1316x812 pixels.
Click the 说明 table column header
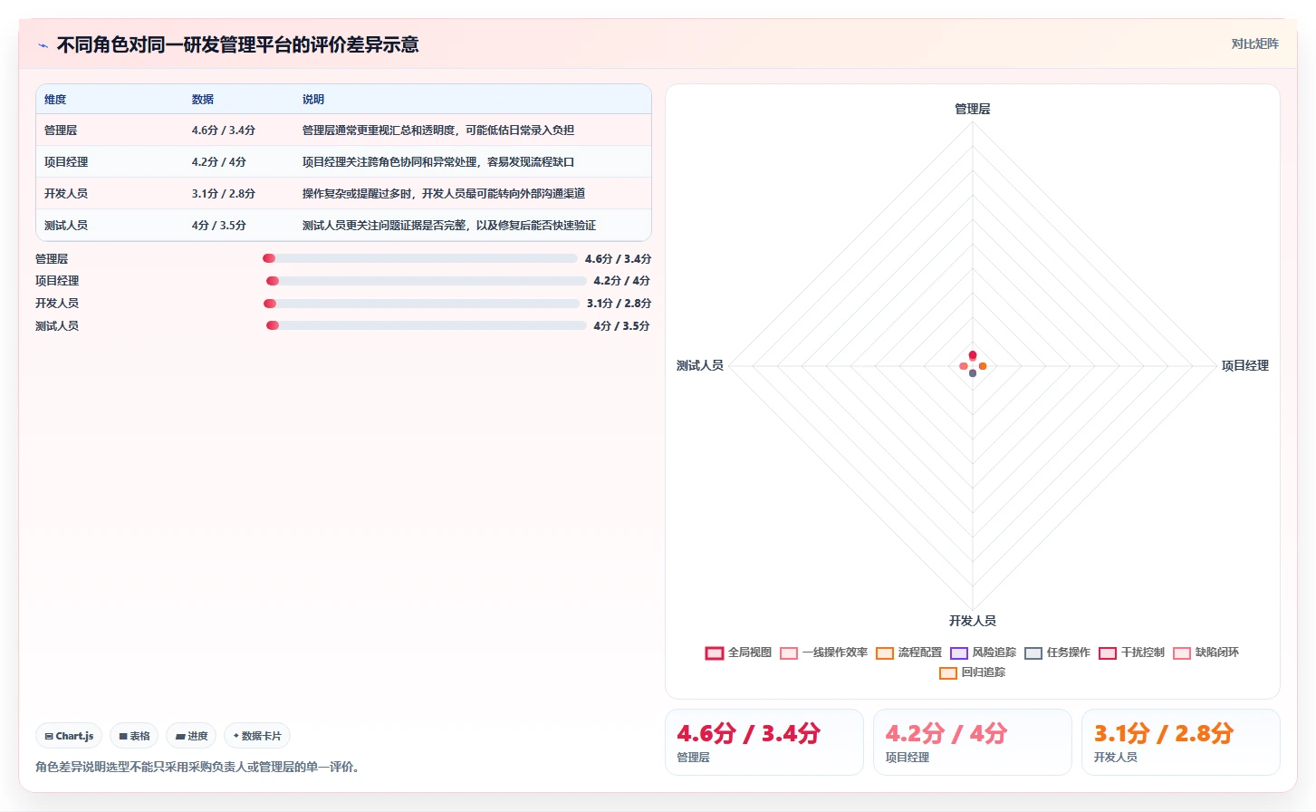click(313, 100)
